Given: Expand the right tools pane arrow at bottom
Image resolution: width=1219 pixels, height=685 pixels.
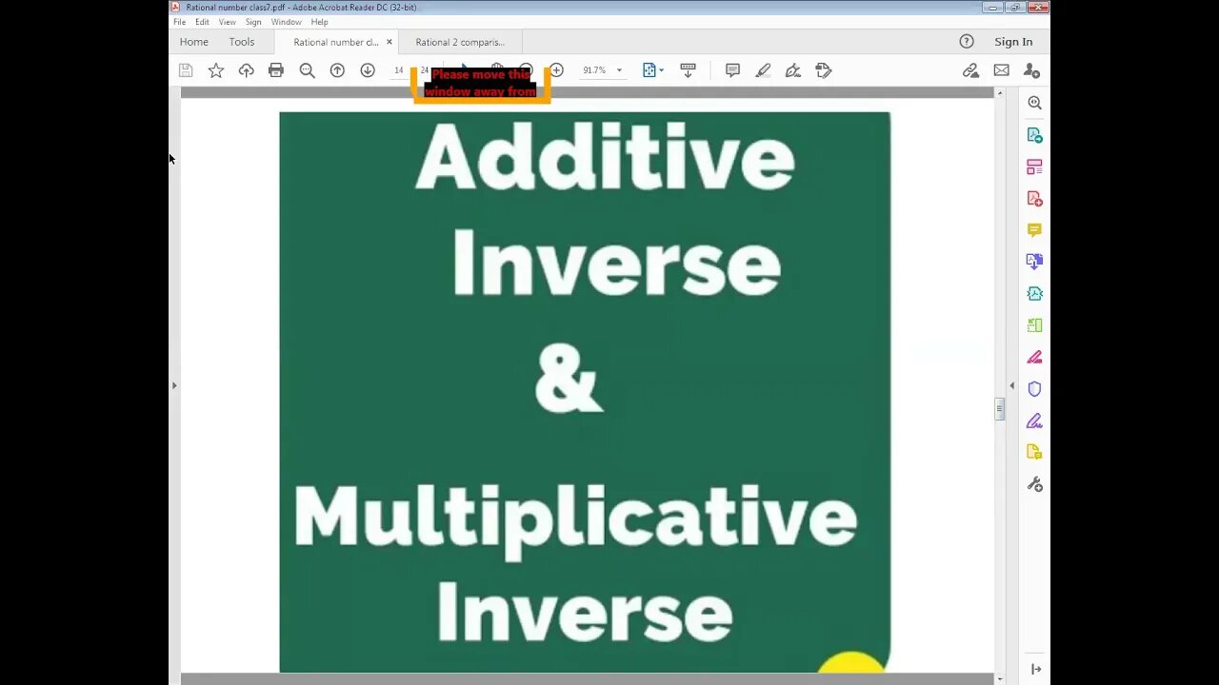Looking at the screenshot, I should pos(1036,670).
